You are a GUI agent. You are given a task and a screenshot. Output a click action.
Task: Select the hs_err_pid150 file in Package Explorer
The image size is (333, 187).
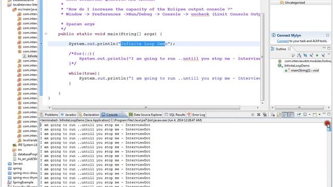25,159
